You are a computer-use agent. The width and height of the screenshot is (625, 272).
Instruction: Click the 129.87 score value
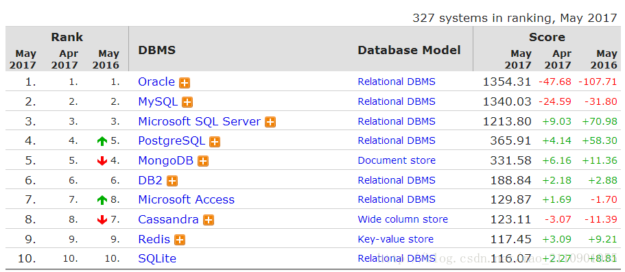[510, 199]
